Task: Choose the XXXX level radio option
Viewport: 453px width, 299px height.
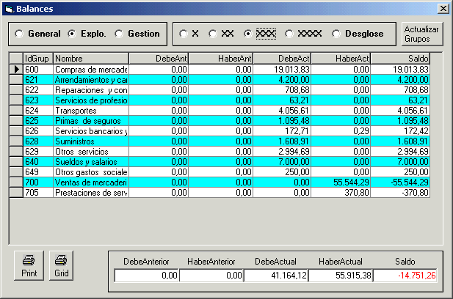Action: [289, 34]
